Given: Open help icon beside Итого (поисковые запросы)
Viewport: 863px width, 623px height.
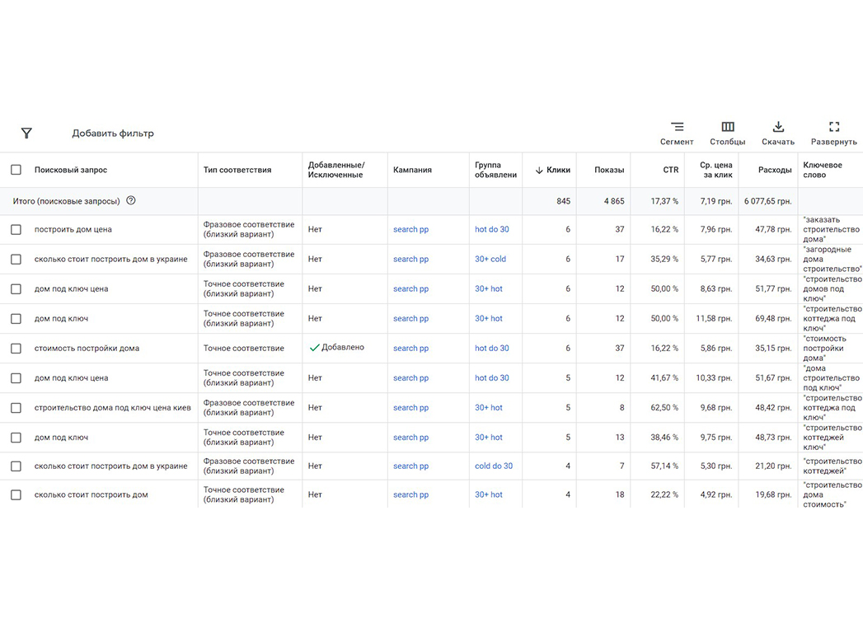Looking at the screenshot, I should point(130,200).
